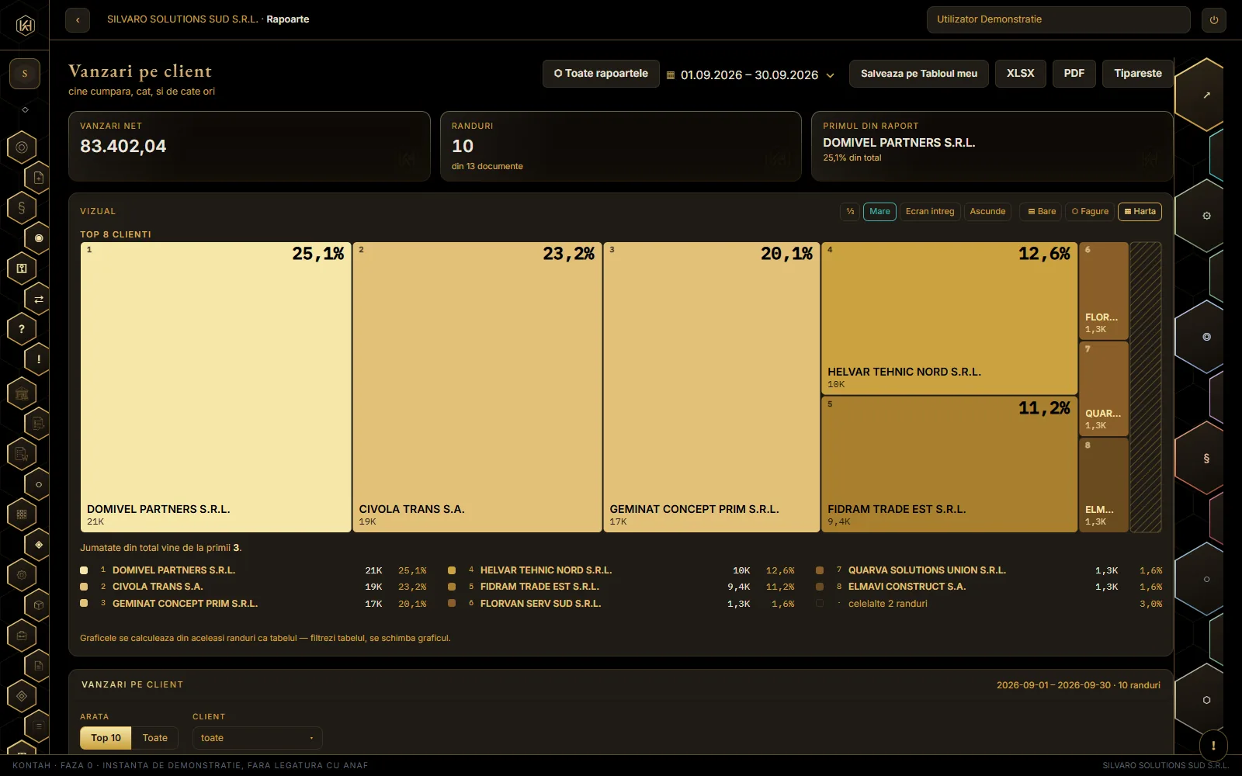Screen dimensions: 1242x776
Task: Open the grid hexagon icon in left sidebar
Action: [22, 514]
